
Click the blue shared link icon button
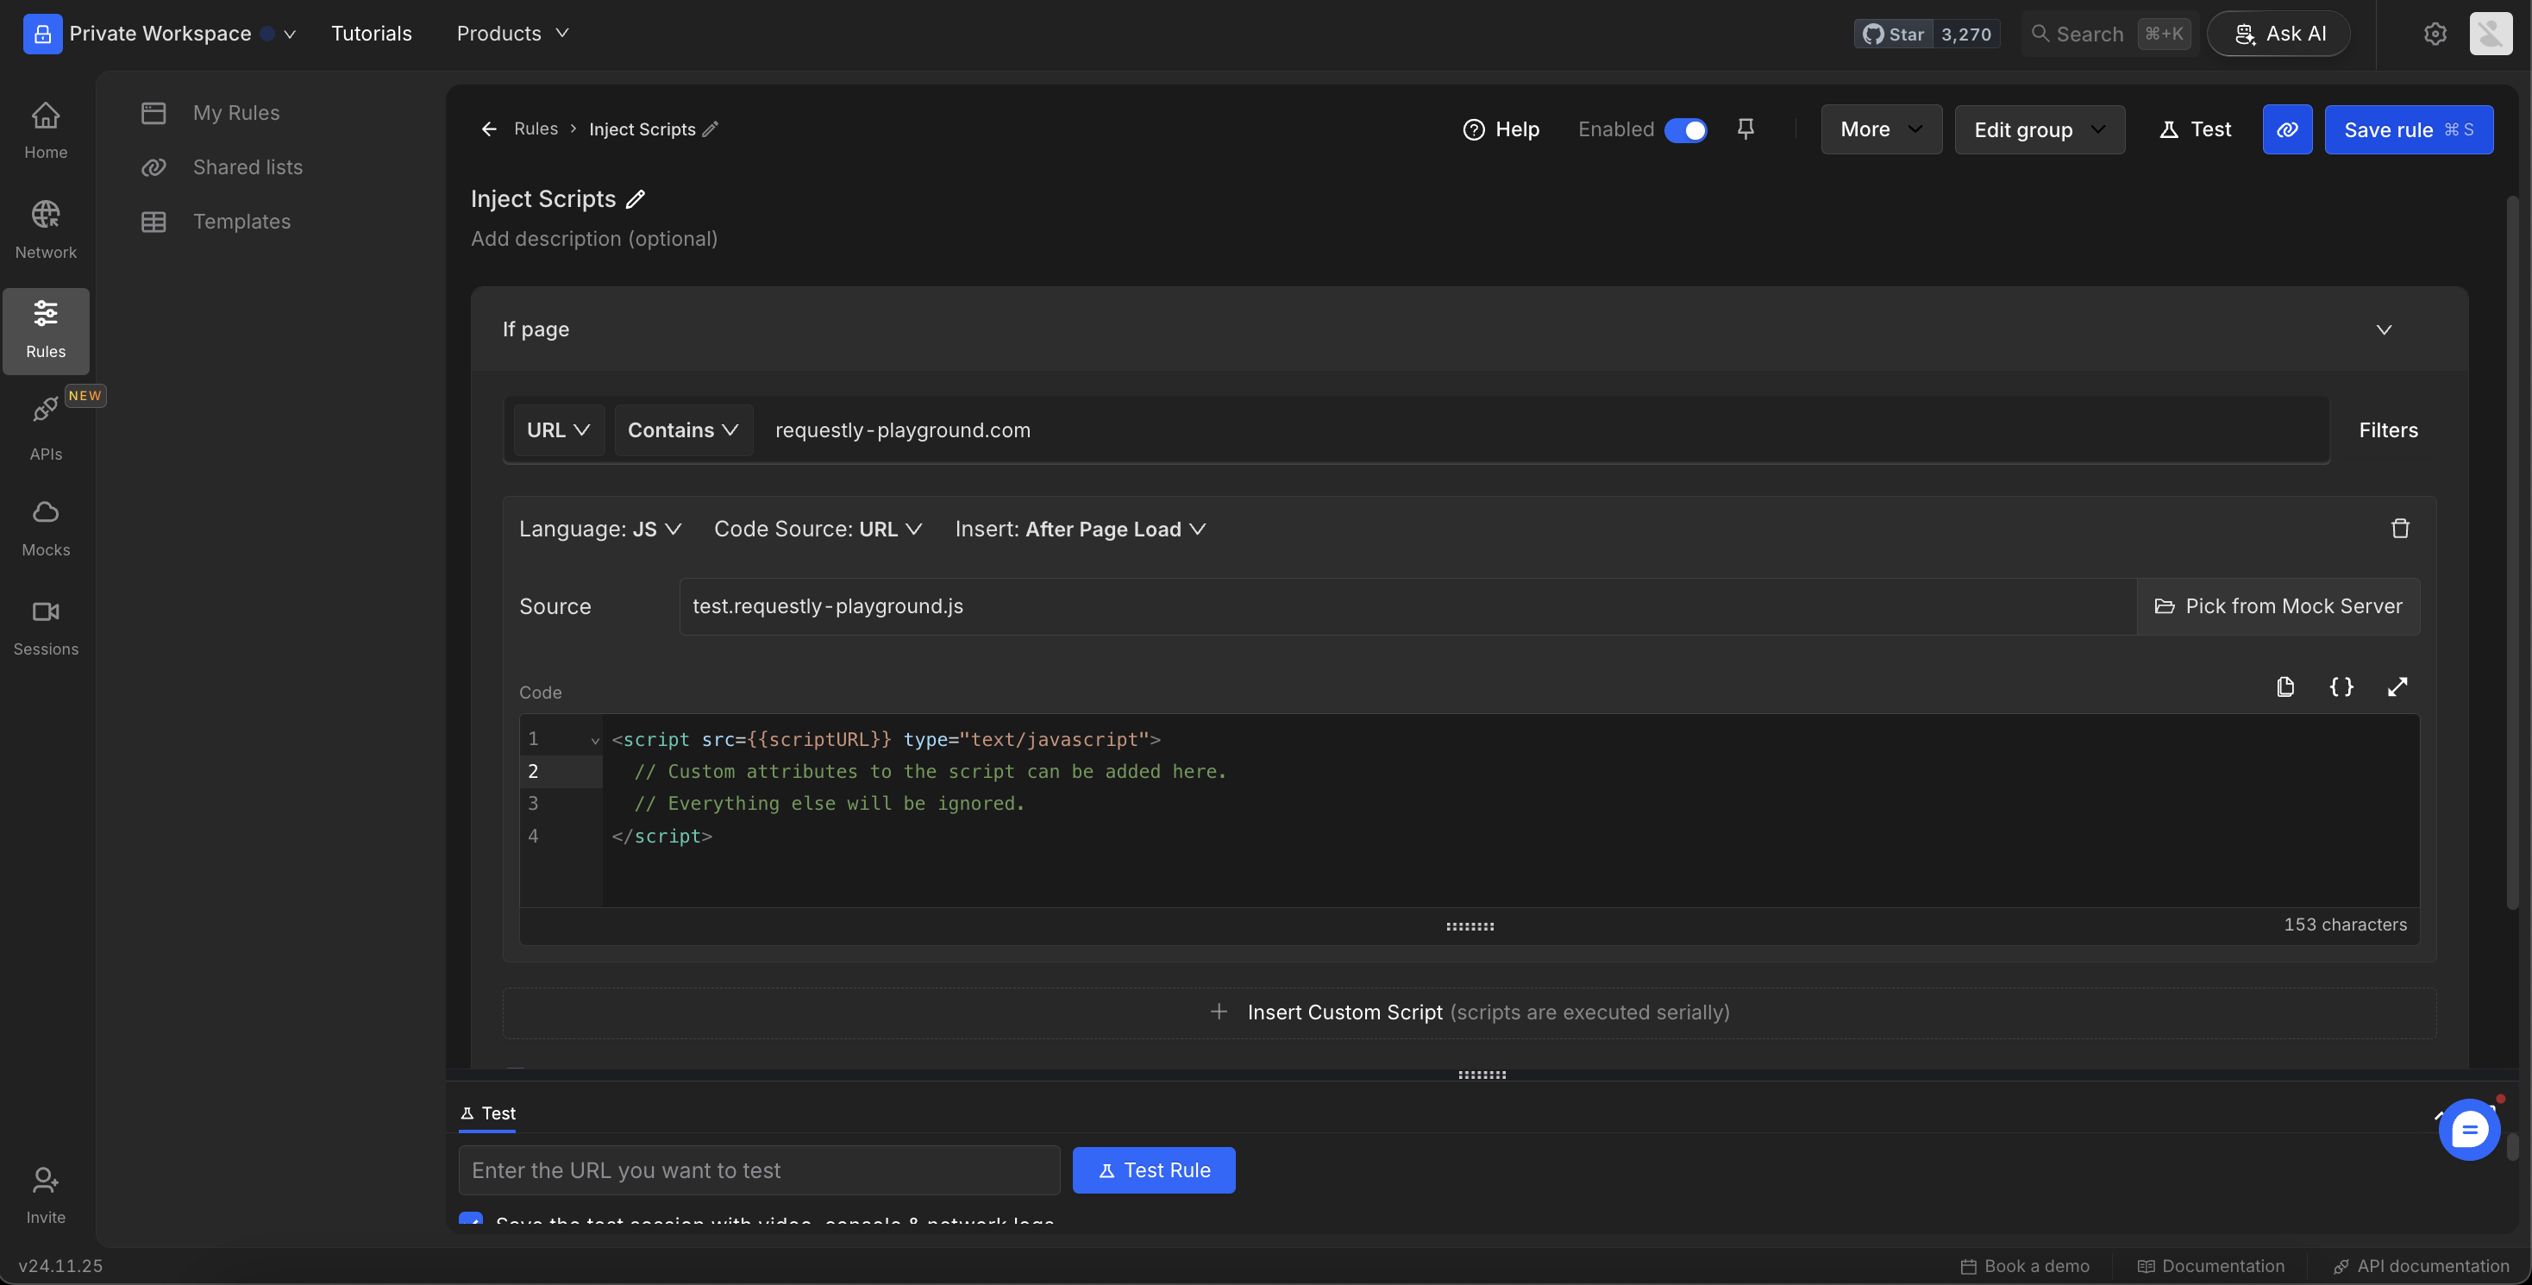[x=2287, y=129]
